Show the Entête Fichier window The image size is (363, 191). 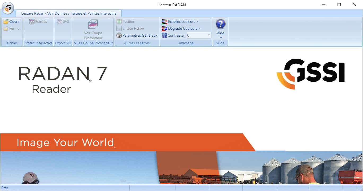[x=130, y=29]
